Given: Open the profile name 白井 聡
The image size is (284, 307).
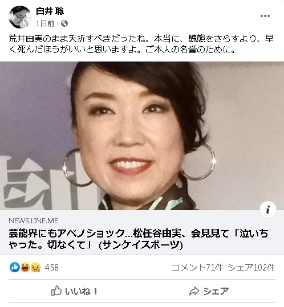Looking at the screenshot, I should click(x=50, y=11).
